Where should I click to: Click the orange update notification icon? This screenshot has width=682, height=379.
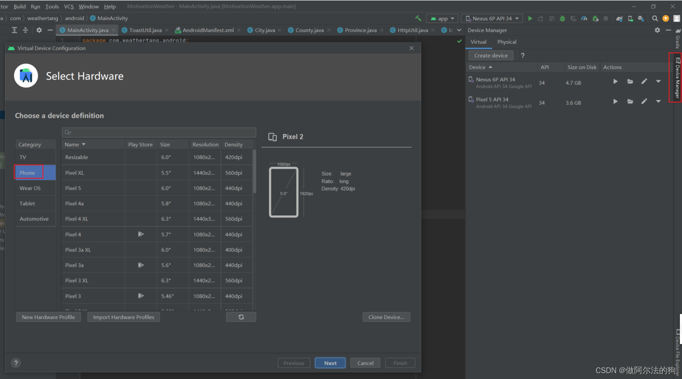click(666, 18)
